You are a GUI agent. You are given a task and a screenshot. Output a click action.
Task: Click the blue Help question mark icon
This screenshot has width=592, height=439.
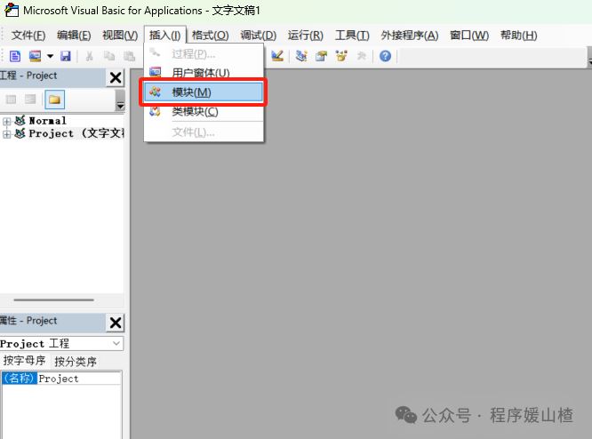385,56
